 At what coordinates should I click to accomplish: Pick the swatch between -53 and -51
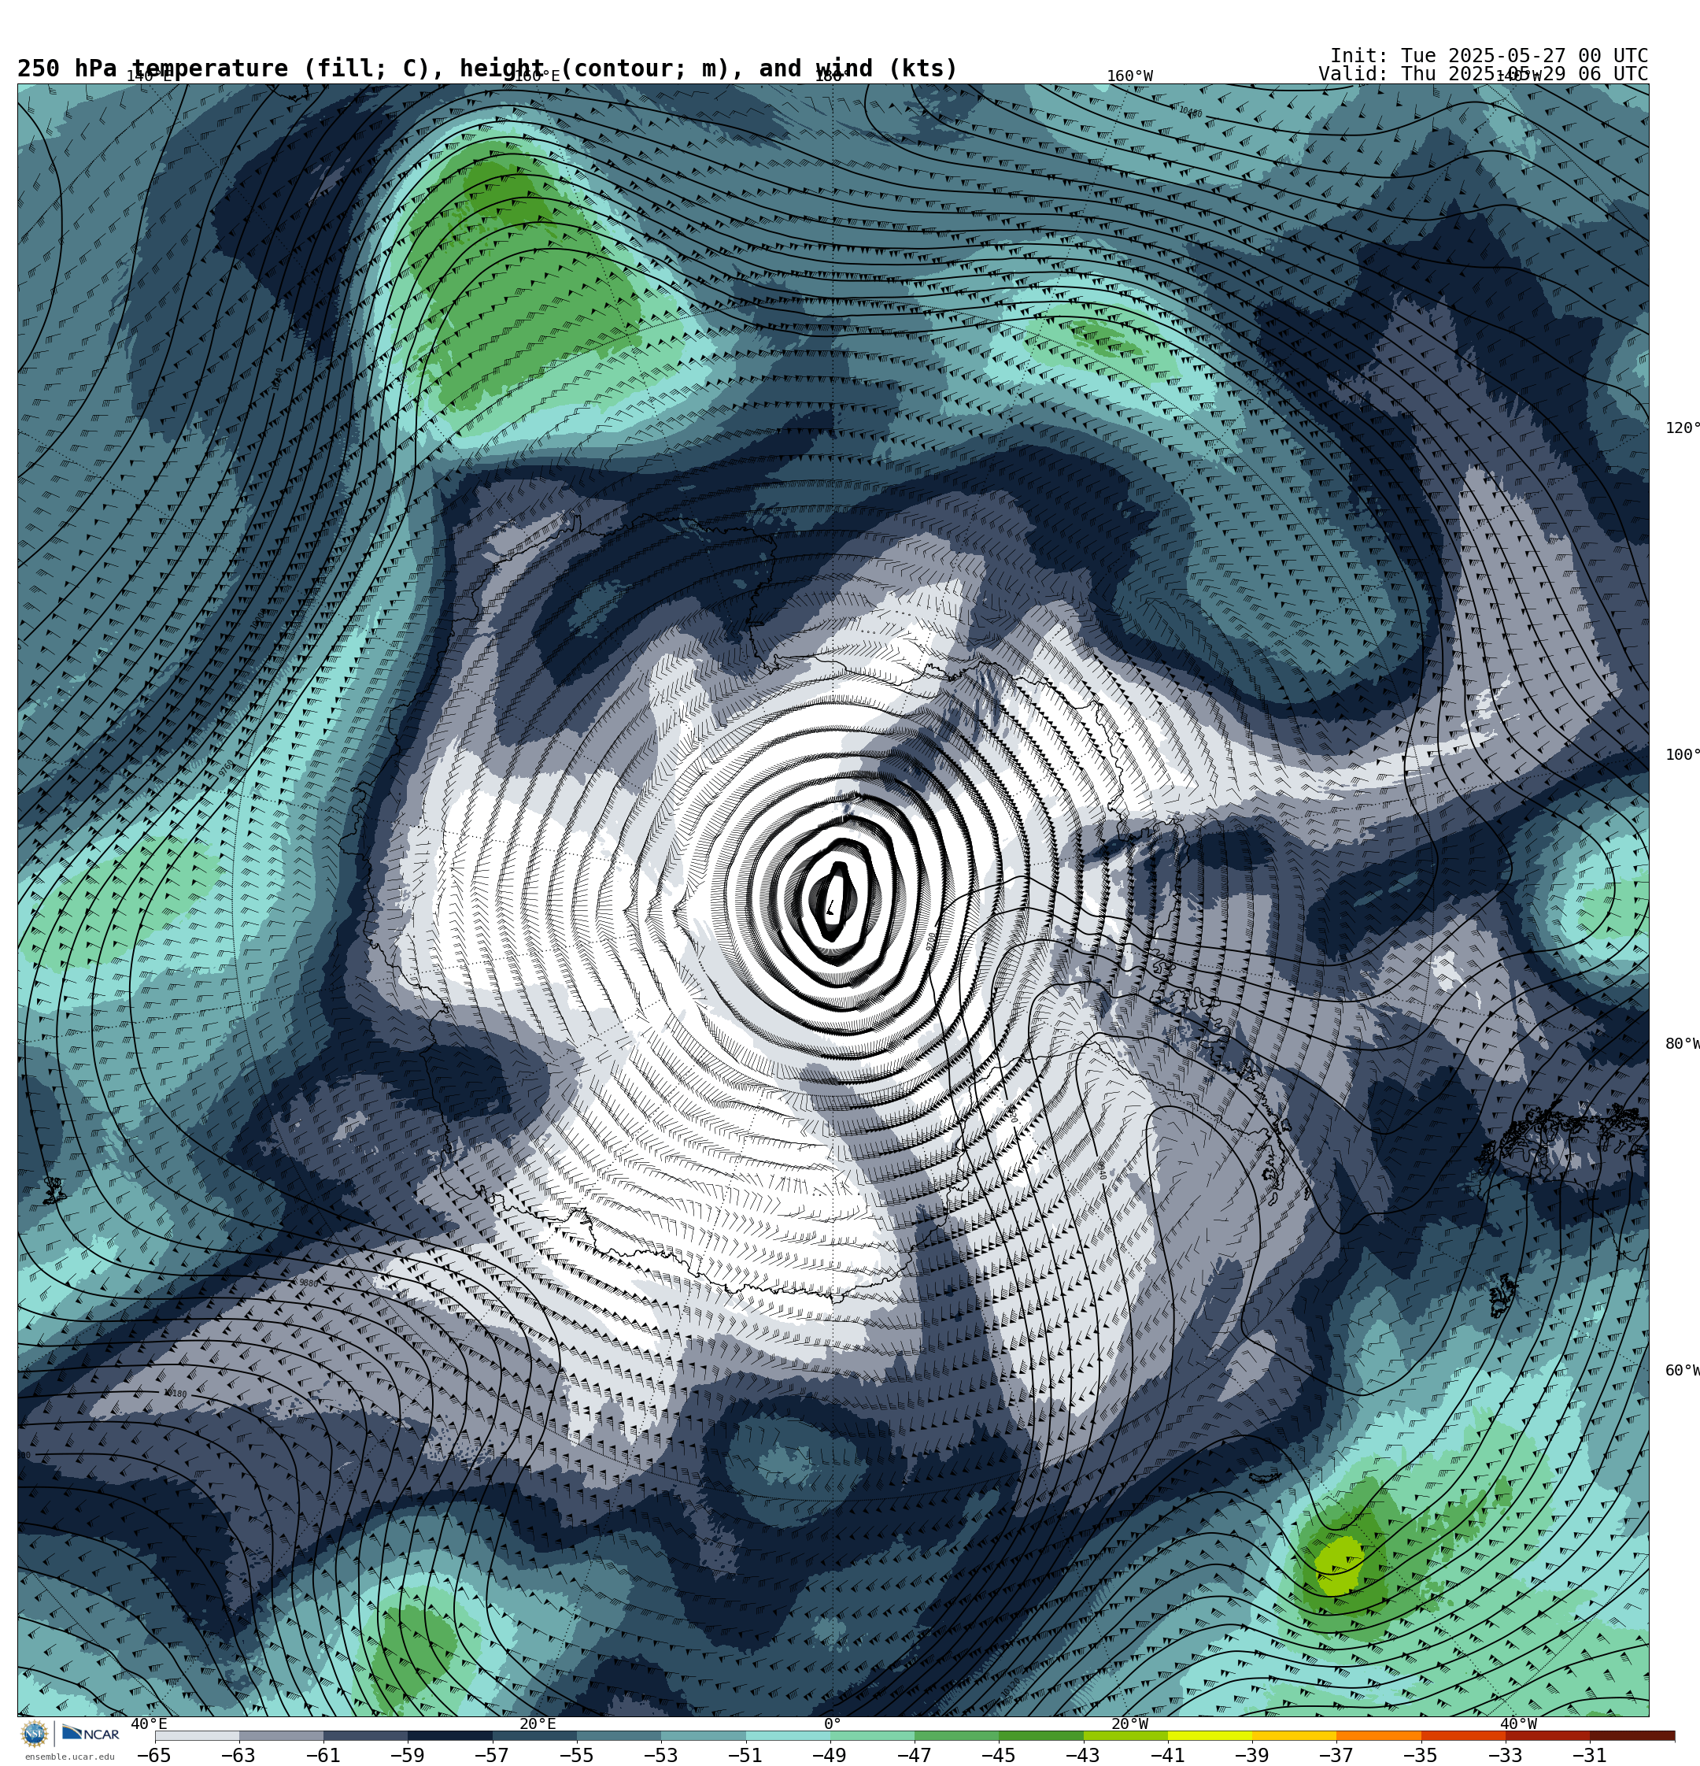pyautogui.click(x=704, y=1735)
